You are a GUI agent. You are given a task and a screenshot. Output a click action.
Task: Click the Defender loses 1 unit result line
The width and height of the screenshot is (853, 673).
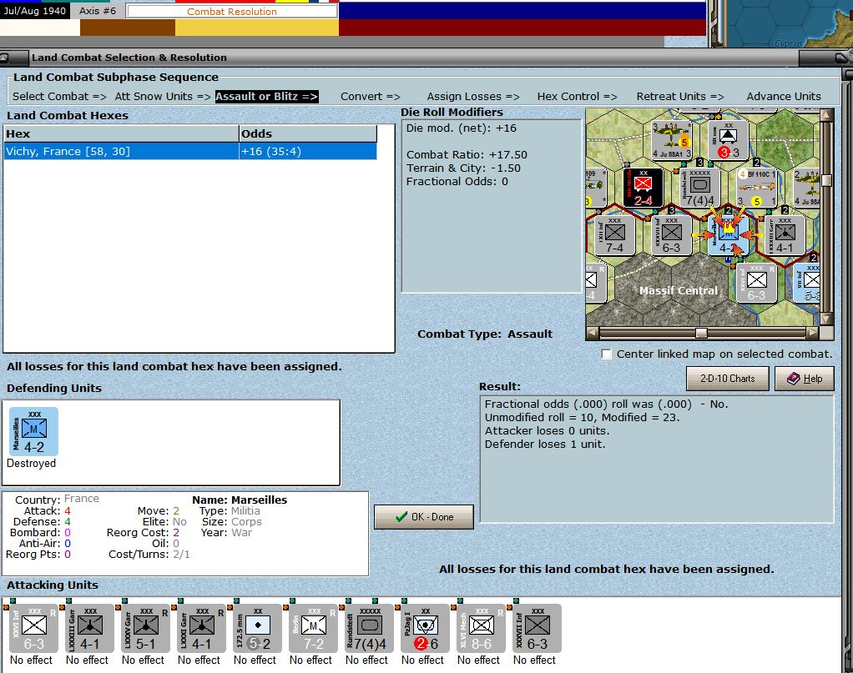[x=544, y=444]
